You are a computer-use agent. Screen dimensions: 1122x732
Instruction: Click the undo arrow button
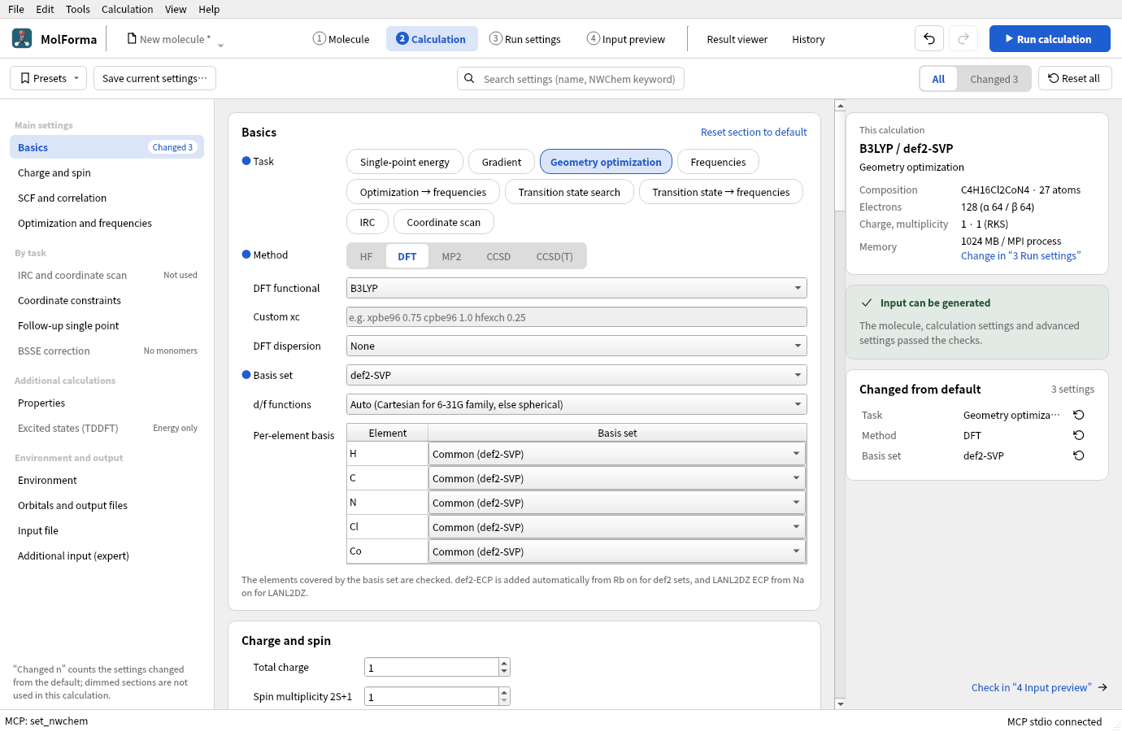929,38
